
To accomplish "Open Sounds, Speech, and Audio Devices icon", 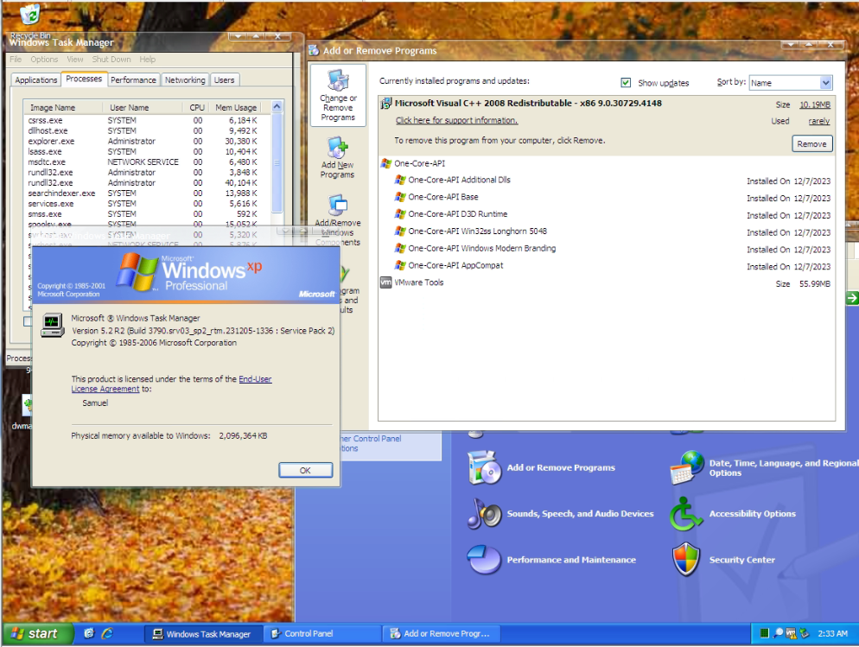I will (484, 513).
